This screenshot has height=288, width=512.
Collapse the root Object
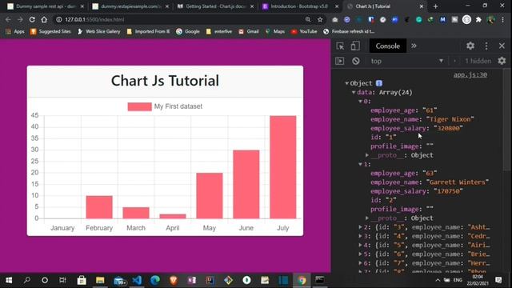pyautogui.click(x=346, y=83)
